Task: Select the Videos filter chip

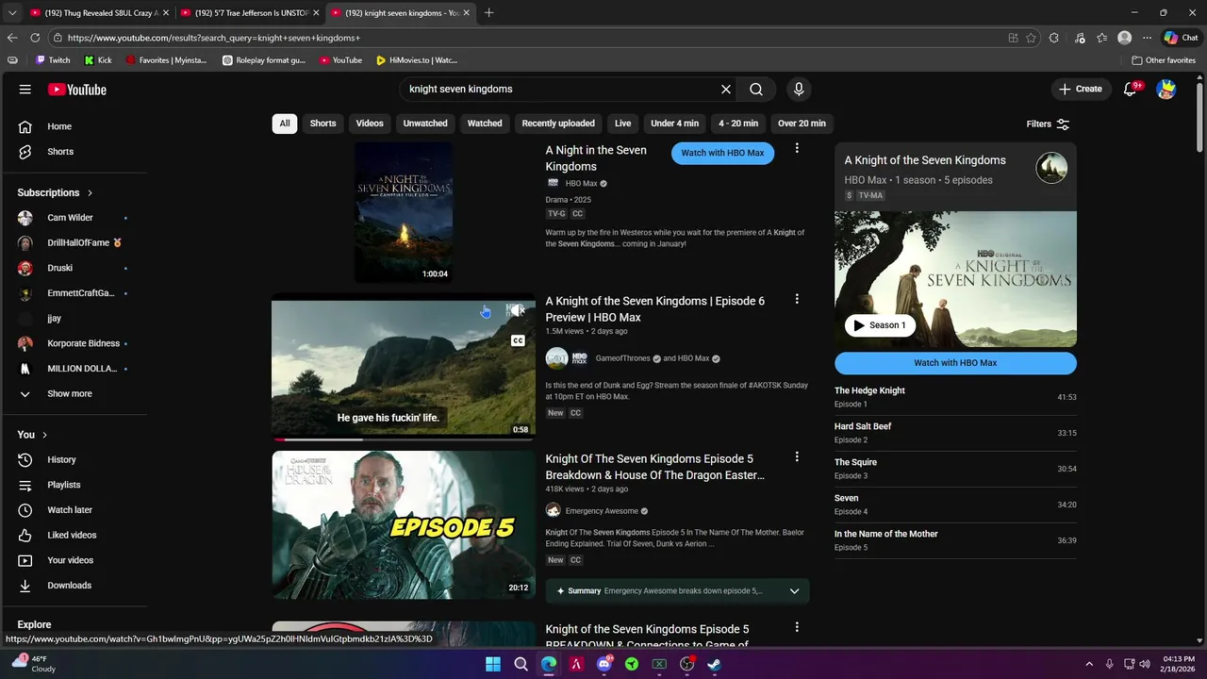Action: 370,124
